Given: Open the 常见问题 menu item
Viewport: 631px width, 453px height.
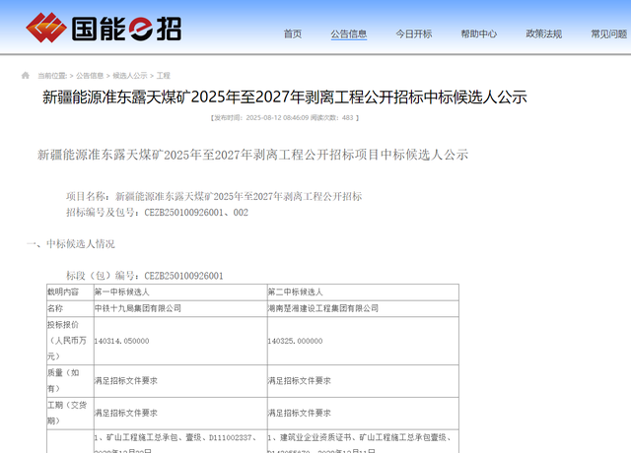Looking at the screenshot, I should pyautogui.click(x=608, y=33).
